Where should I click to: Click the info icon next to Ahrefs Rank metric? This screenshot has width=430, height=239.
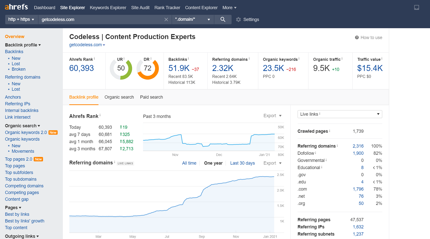tap(94, 58)
